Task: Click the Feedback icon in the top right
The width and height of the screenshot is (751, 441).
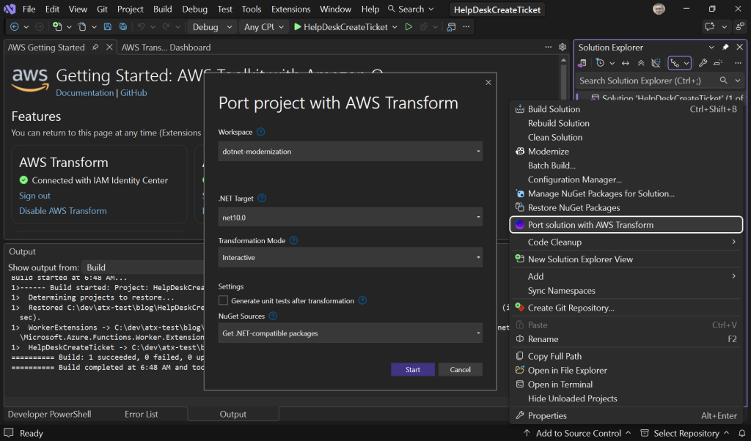Action: (x=710, y=27)
